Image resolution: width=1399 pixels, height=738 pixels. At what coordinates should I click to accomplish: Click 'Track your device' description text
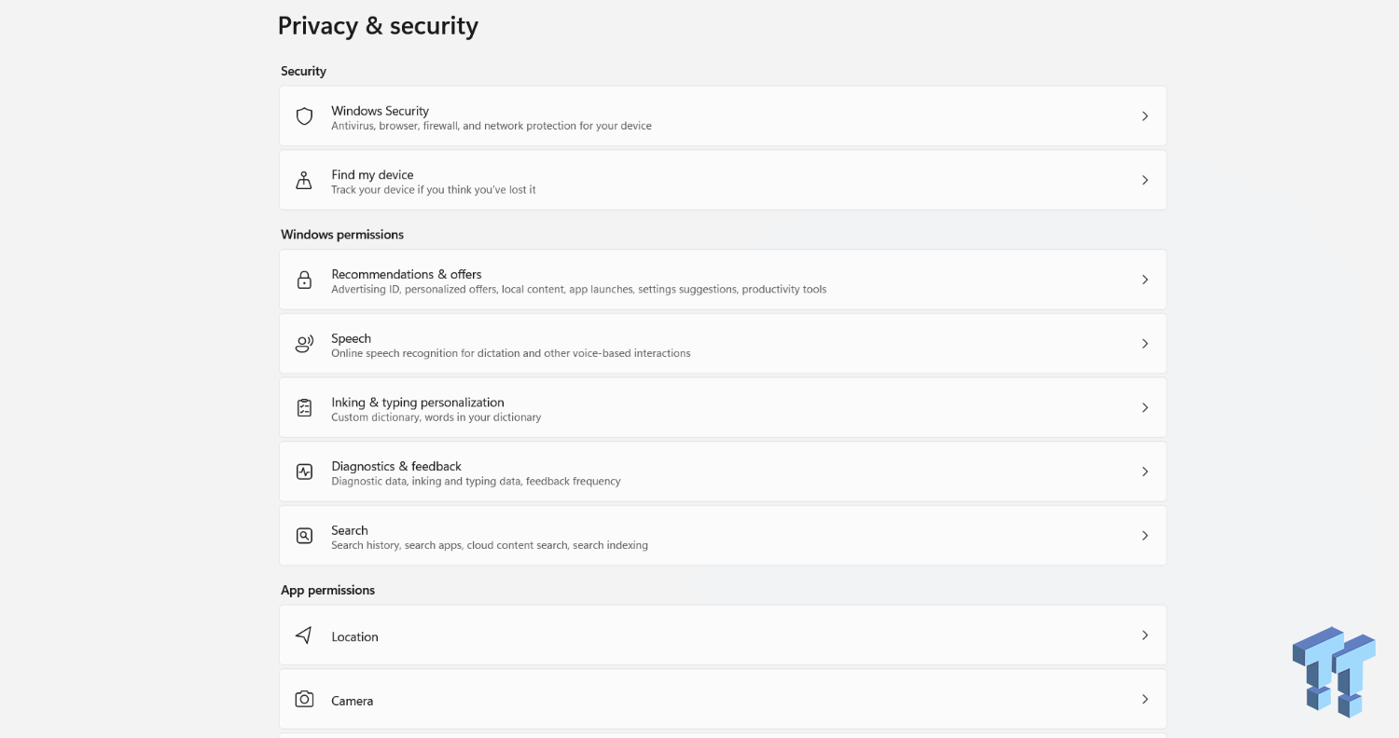434,190
